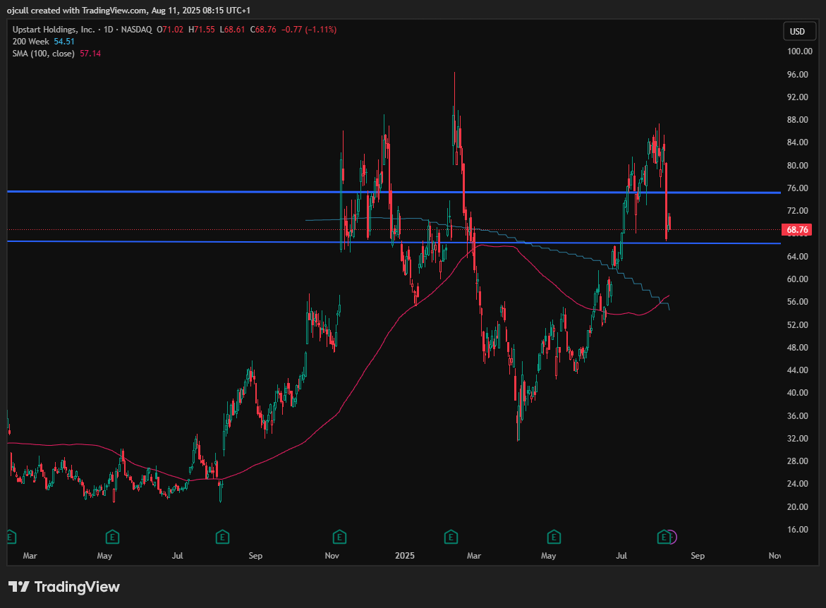Select the 200 Week indicator label
Screen dimensions: 826x608
click(30, 42)
